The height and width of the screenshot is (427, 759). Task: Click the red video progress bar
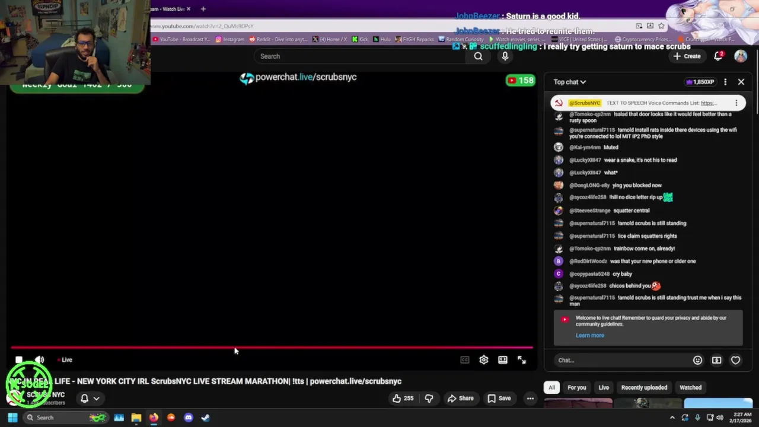[272, 348]
